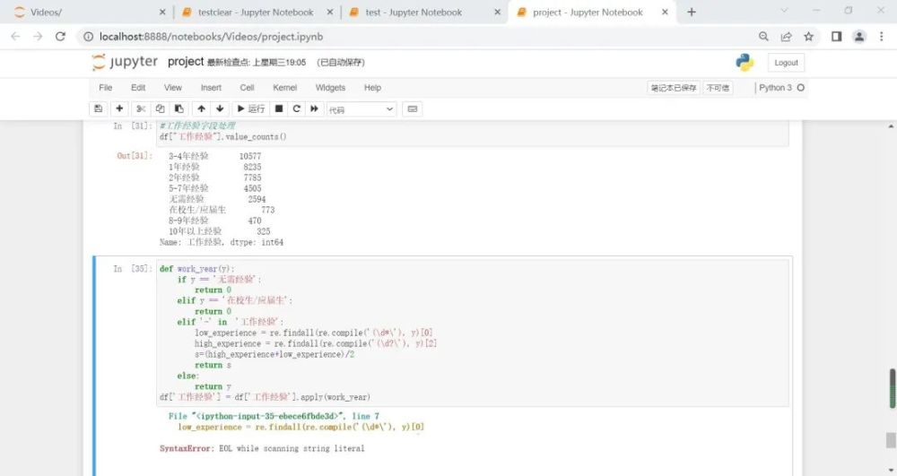
Task: Click the Logout button
Action: pos(786,63)
